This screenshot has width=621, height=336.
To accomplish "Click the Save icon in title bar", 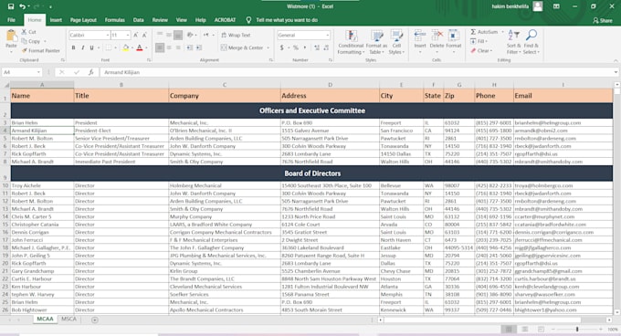I will coord(11,6).
